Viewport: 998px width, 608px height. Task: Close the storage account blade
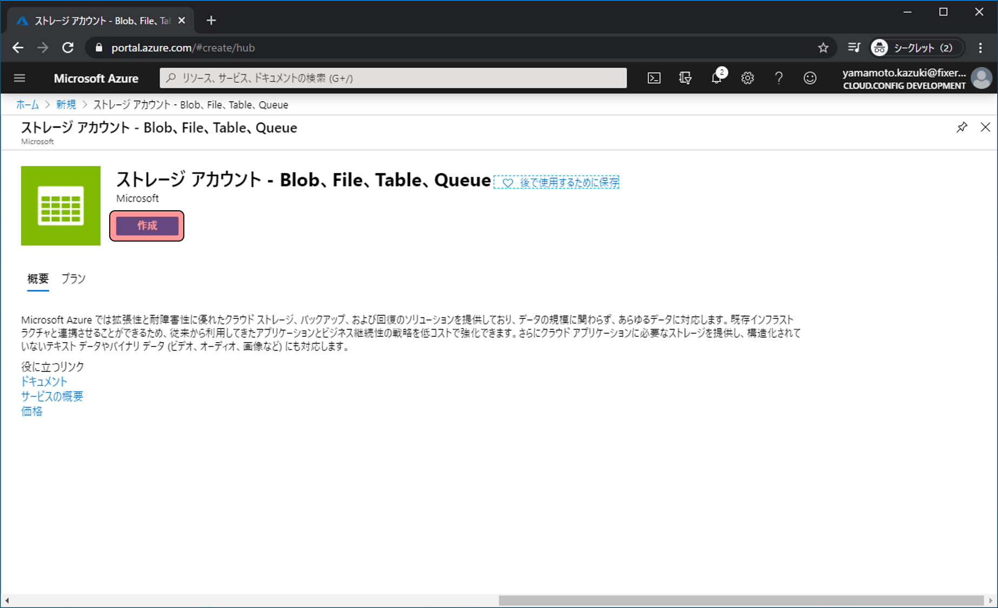click(985, 128)
